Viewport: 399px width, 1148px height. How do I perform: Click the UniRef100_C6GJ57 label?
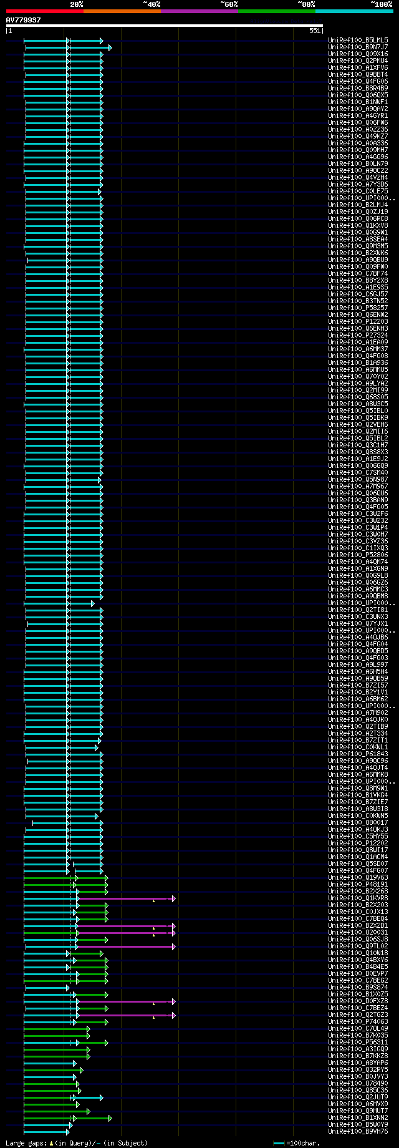pos(358,294)
